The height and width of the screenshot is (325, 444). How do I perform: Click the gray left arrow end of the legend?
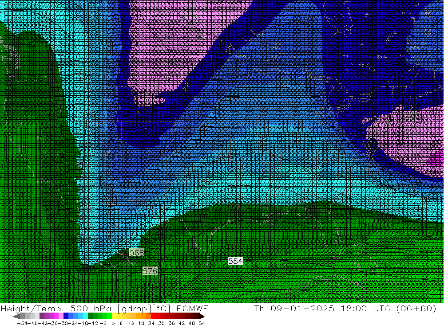tap(16, 316)
